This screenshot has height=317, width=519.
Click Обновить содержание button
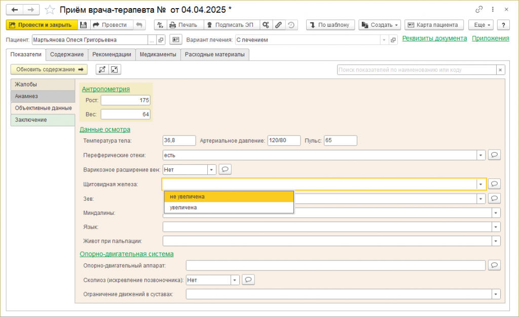(49, 69)
